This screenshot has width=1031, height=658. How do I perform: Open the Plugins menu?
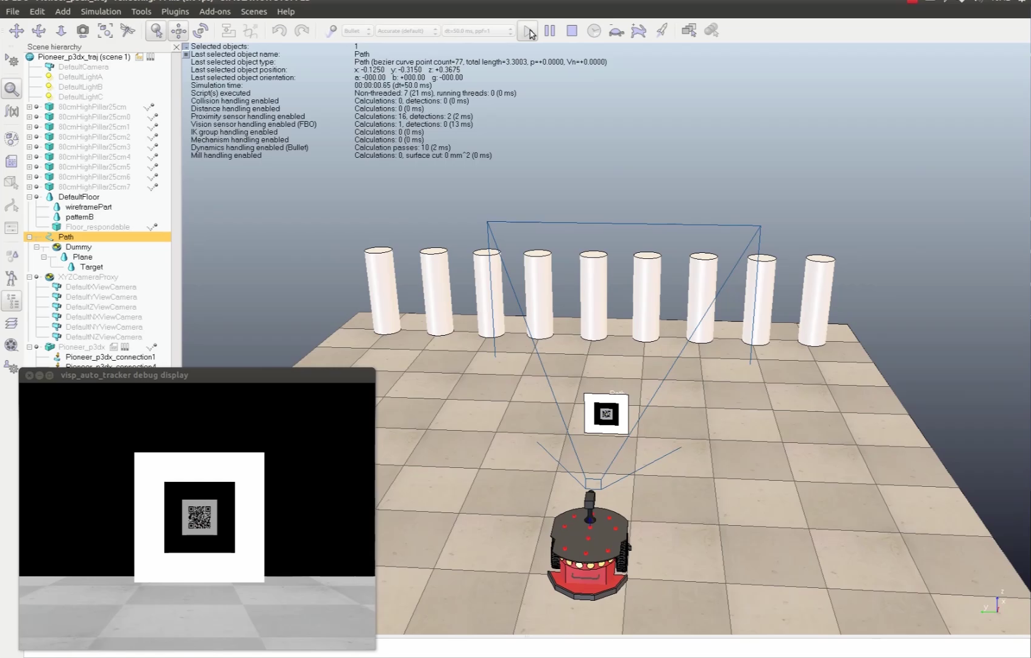[x=175, y=12]
